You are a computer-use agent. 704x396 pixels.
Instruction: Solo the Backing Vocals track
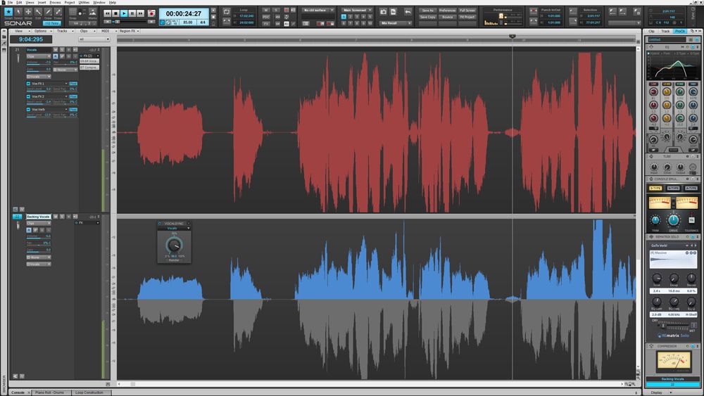tap(62, 217)
